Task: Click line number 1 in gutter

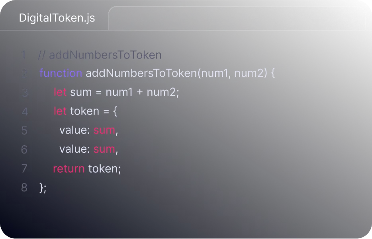Action: click(x=24, y=55)
